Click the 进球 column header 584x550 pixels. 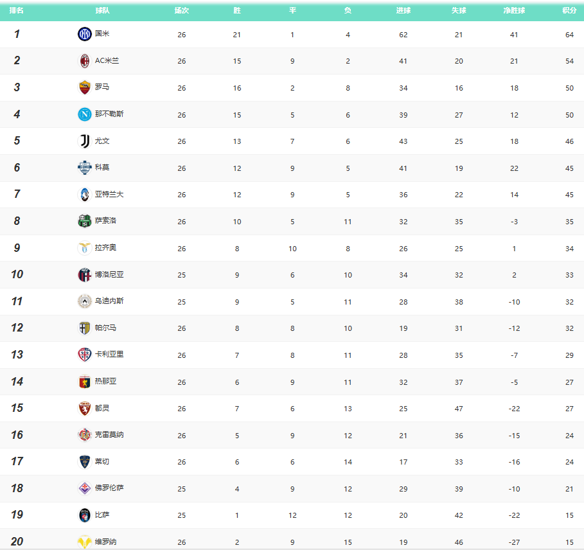pos(403,11)
